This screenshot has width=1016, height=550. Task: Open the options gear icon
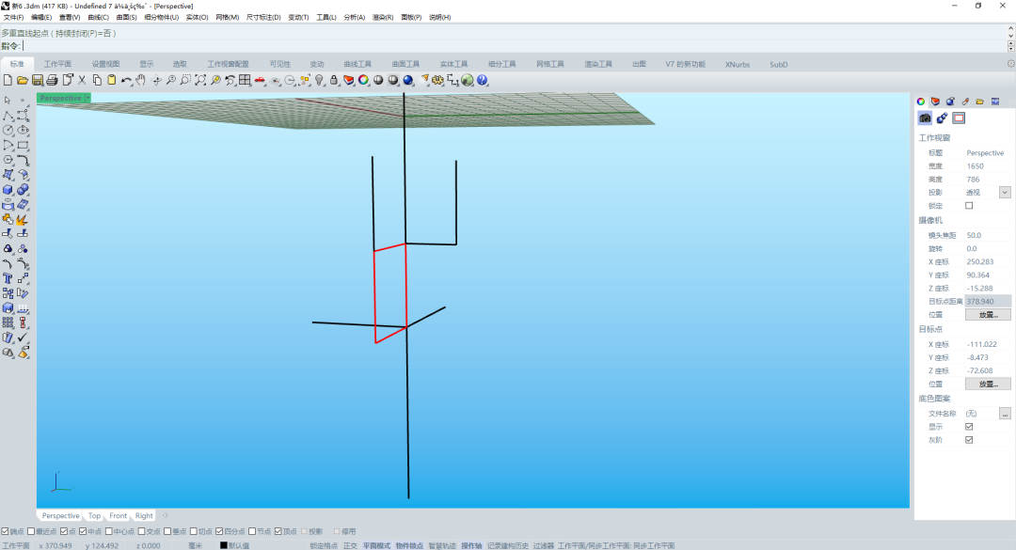[438, 80]
